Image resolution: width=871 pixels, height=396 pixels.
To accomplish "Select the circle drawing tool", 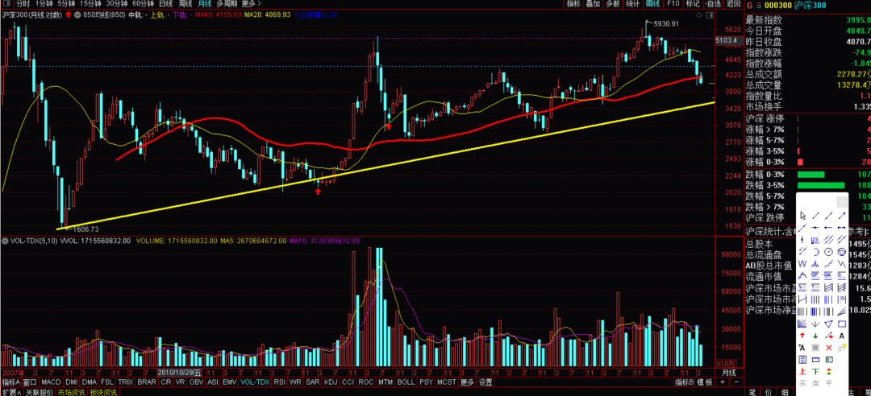I will [x=829, y=251].
